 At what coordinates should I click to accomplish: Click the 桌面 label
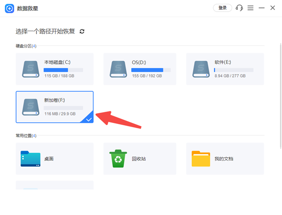point(49,159)
